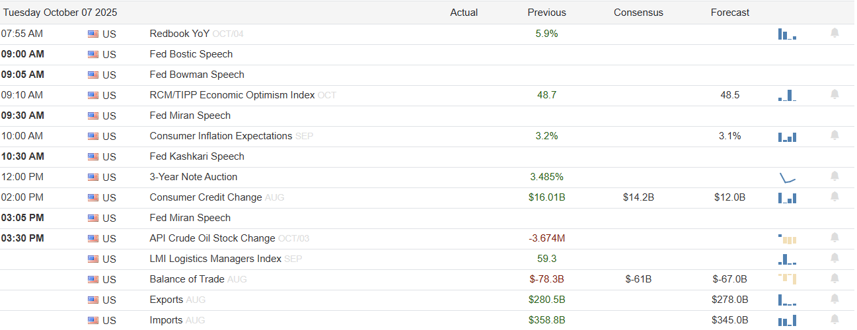The height and width of the screenshot is (330, 857).
Task: Open the 09:30 AM Fed Miran Speech link
Action: 190,115
